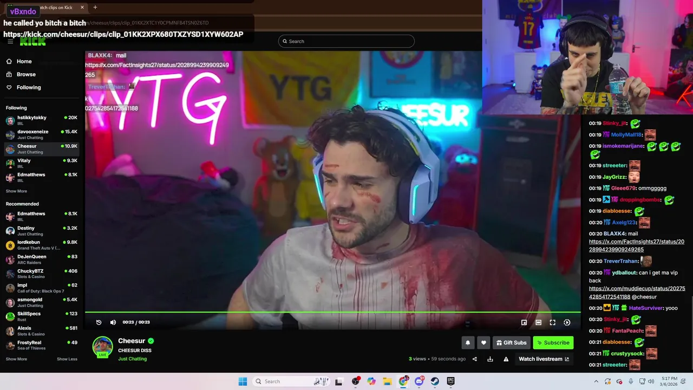The width and height of the screenshot is (693, 390).
Task: Click username HateSurviver in chat
Action: [x=646, y=308]
